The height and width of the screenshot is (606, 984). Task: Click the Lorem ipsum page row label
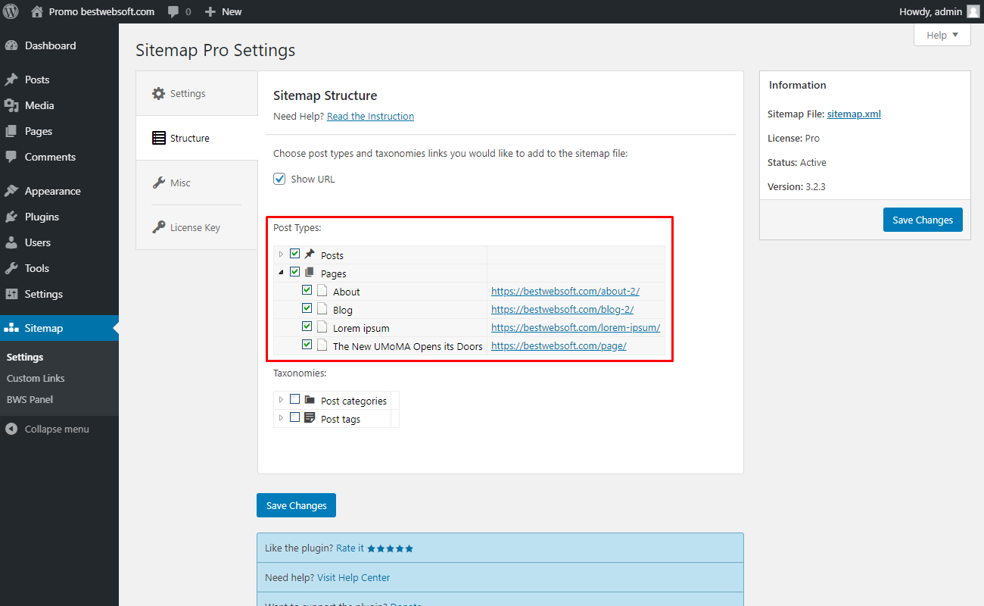361,328
